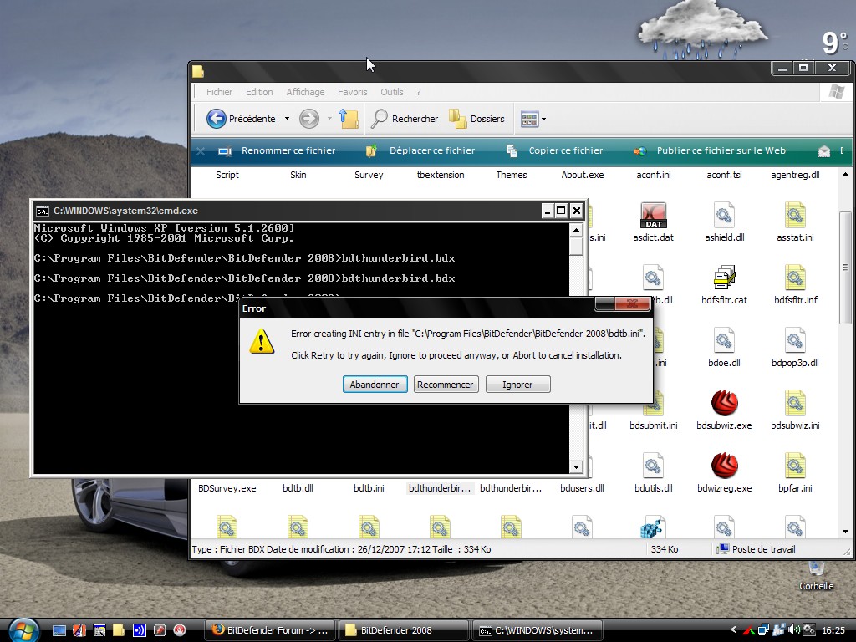Open the Corbeille recycle bin
The image size is (856, 642).
[816, 575]
